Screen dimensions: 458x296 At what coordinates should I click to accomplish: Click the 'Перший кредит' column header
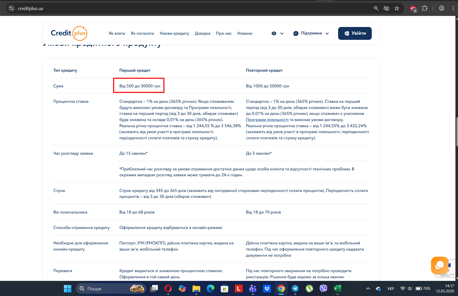point(135,70)
